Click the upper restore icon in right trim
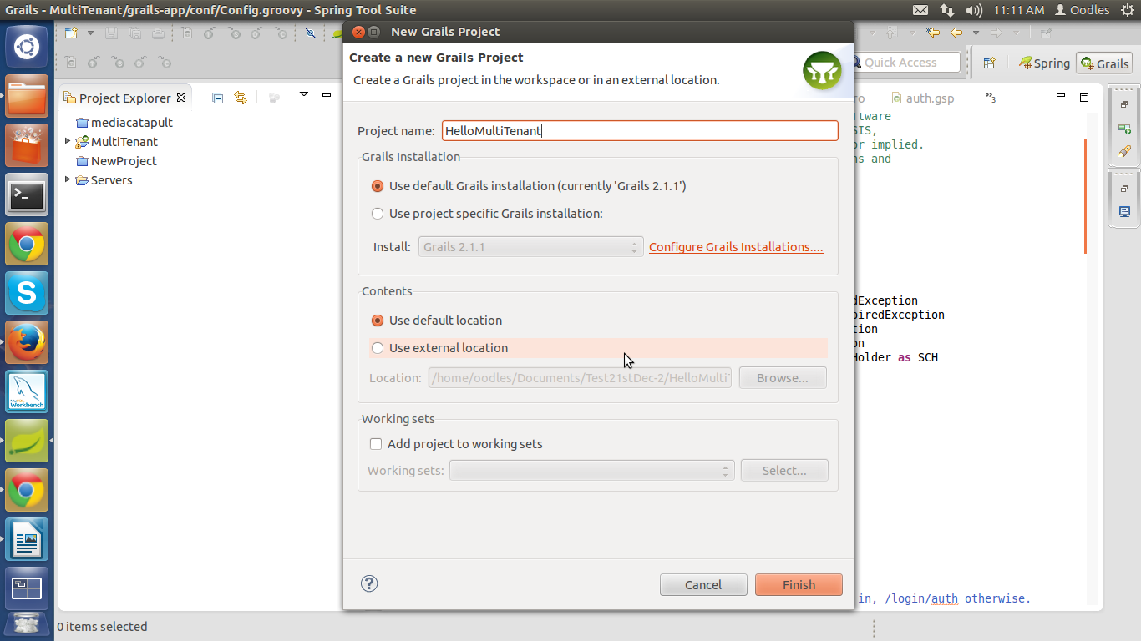This screenshot has width=1141, height=641. pyautogui.click(x=1124, y=105)
